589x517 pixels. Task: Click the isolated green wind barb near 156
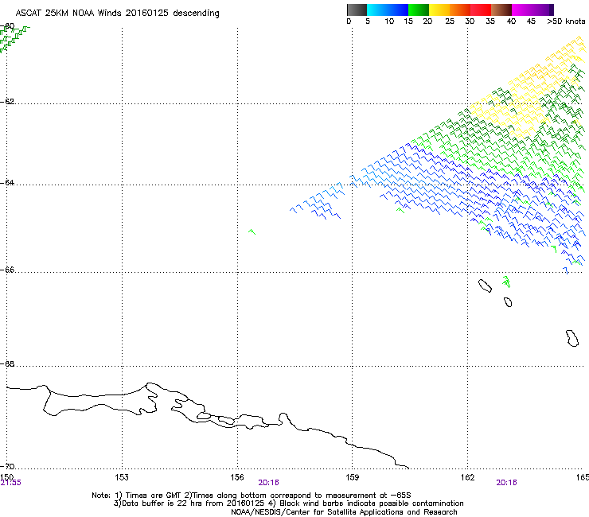click(252, 232)
